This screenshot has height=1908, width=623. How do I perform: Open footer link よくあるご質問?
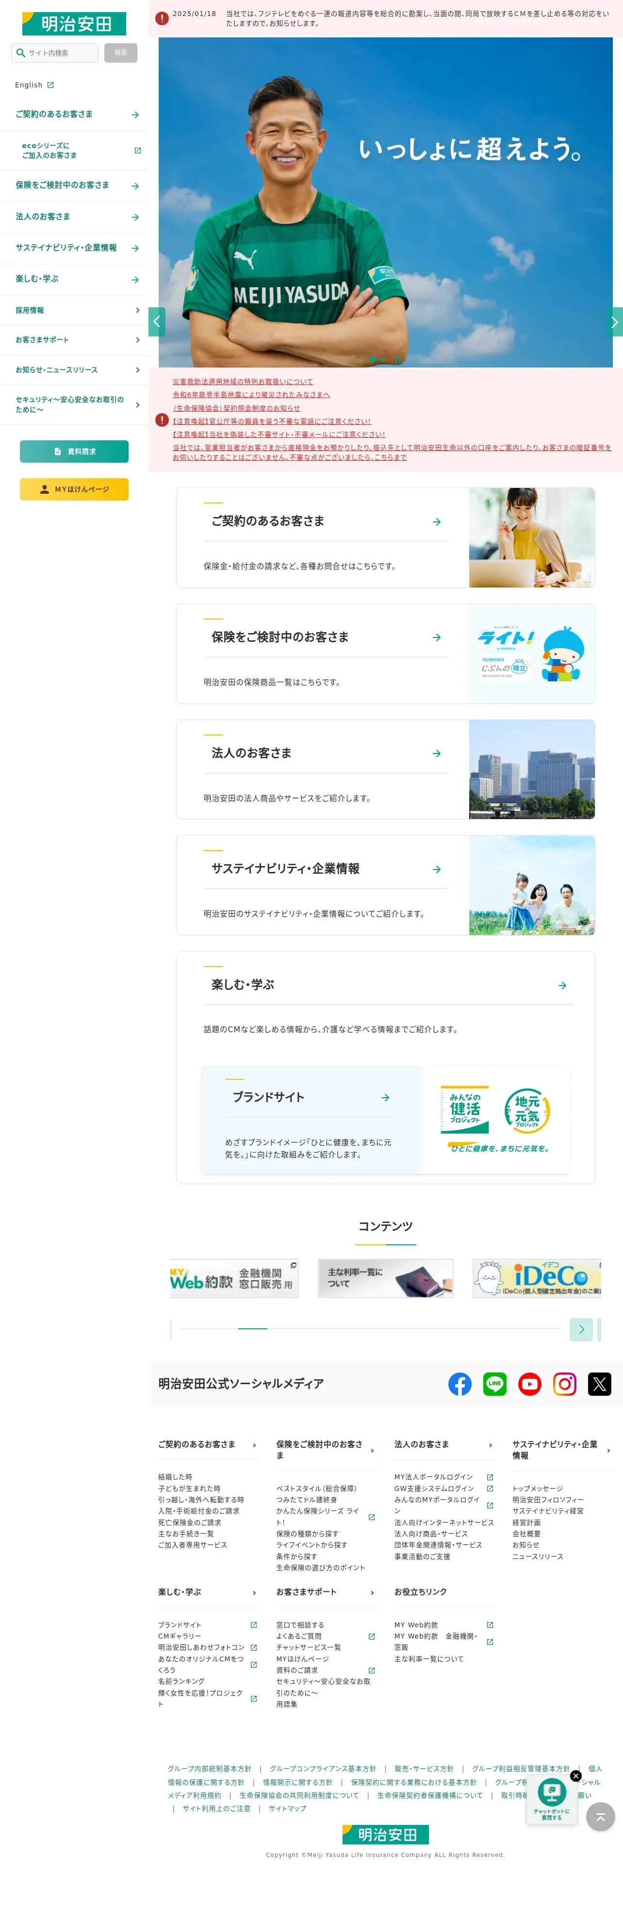pos(299,1636)
